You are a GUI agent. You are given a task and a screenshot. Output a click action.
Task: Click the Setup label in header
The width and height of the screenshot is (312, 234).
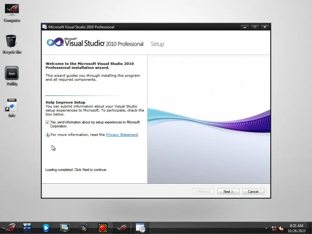158,44
